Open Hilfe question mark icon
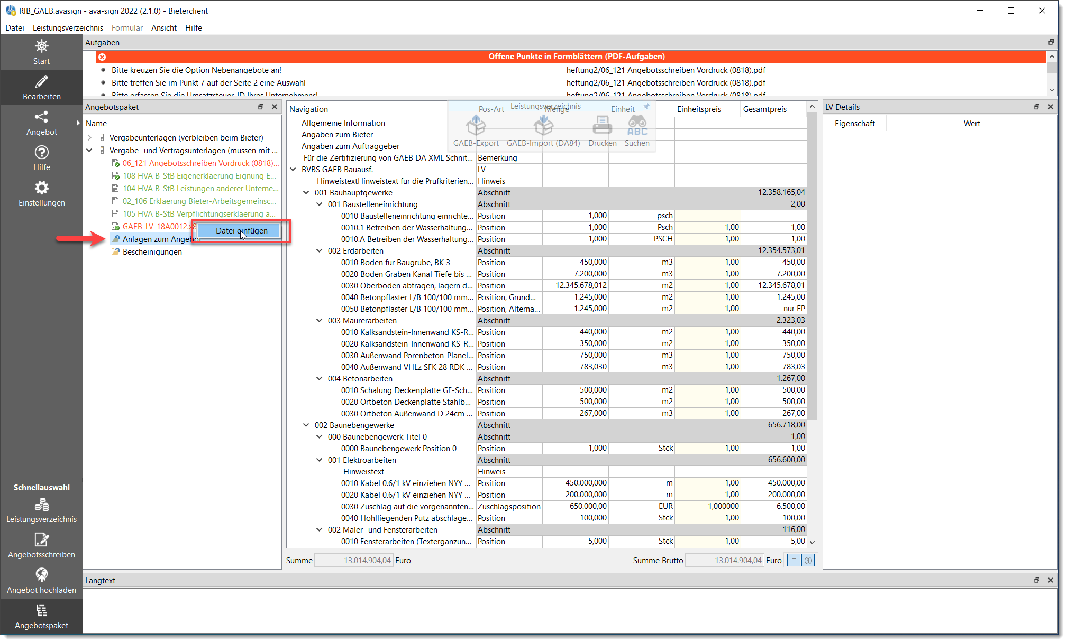The image size is (1067, 643). [41, 152]
